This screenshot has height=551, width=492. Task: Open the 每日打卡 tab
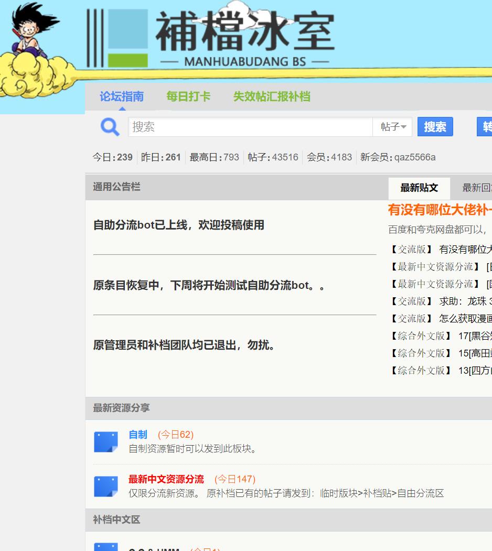click(x=188, y=97)
